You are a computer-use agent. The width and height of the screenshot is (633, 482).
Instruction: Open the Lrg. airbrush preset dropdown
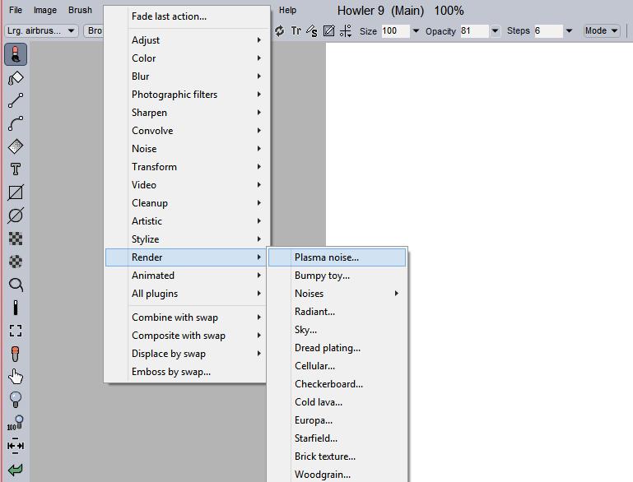pyautogui.click(x=41, y=31)
